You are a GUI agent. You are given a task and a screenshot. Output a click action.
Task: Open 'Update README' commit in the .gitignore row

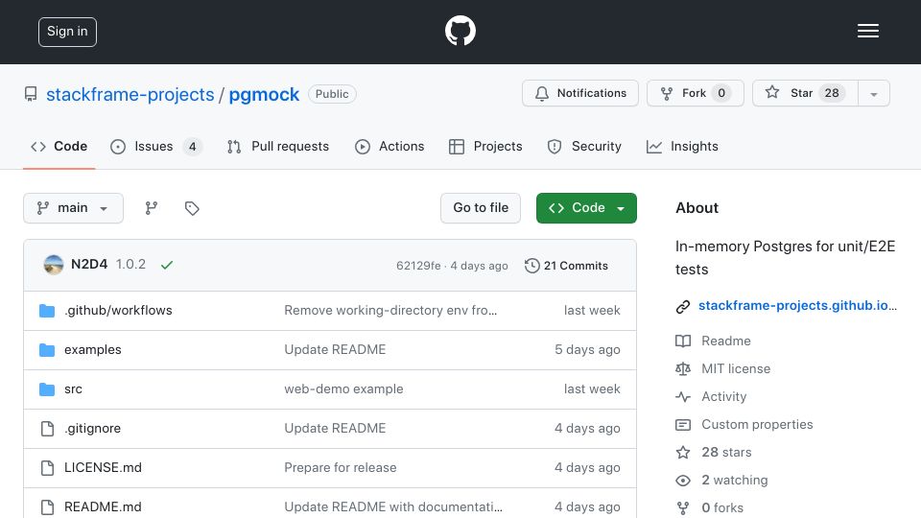tap(335, 428)
